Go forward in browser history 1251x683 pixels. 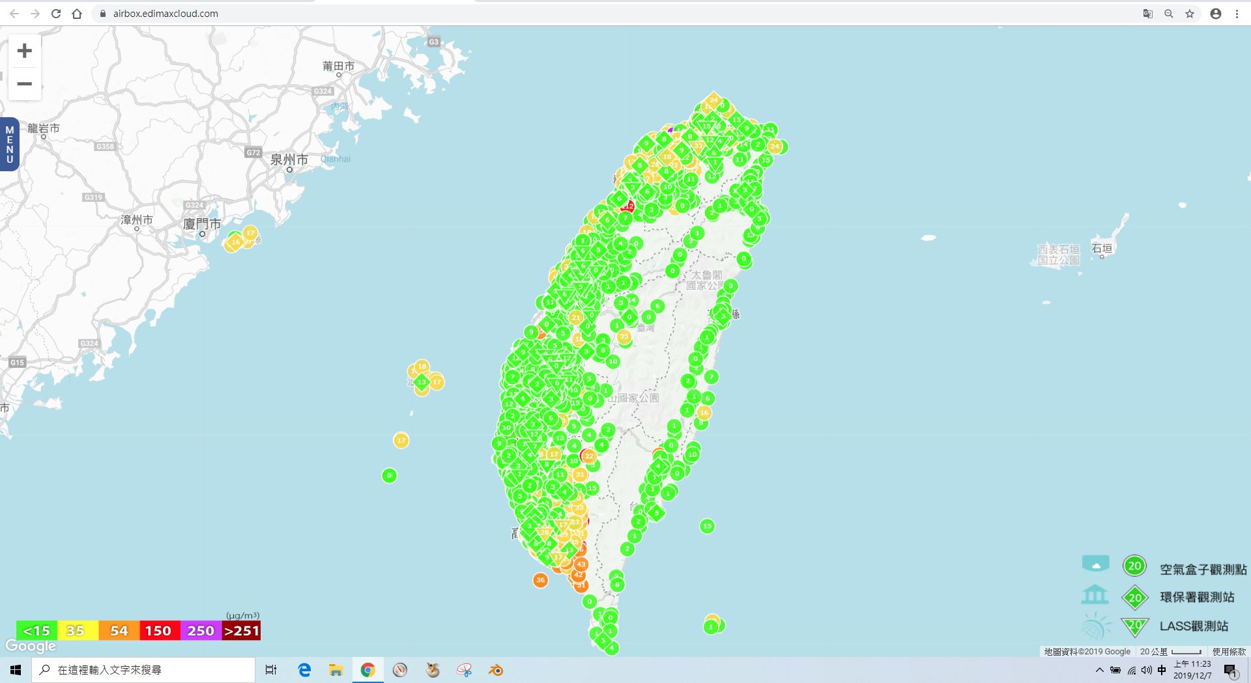pyautogui.click(x=35, y=14)
